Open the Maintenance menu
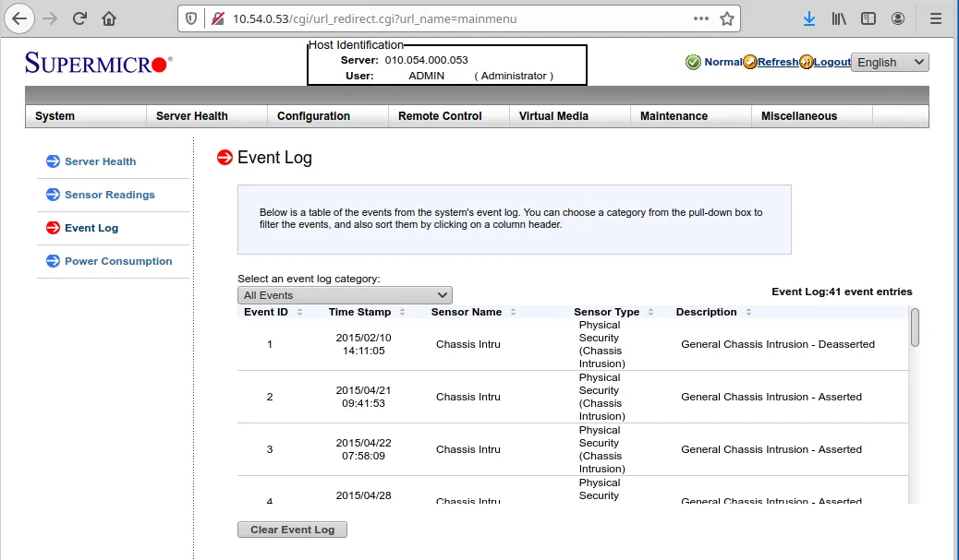 (x=674, y=116)
